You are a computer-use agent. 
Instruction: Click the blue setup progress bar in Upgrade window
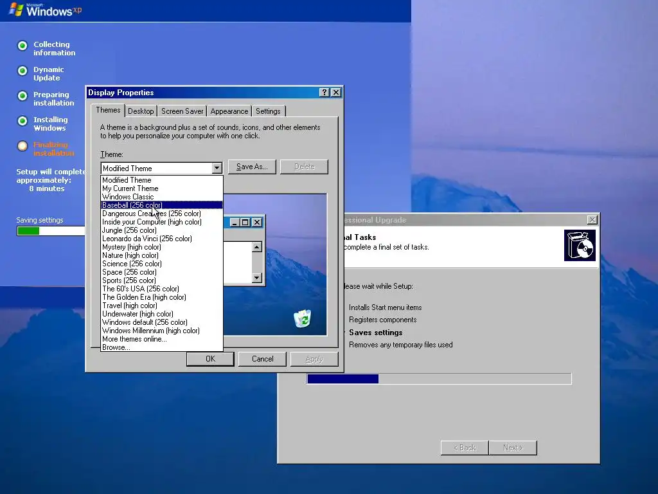(x=439, y=379)
